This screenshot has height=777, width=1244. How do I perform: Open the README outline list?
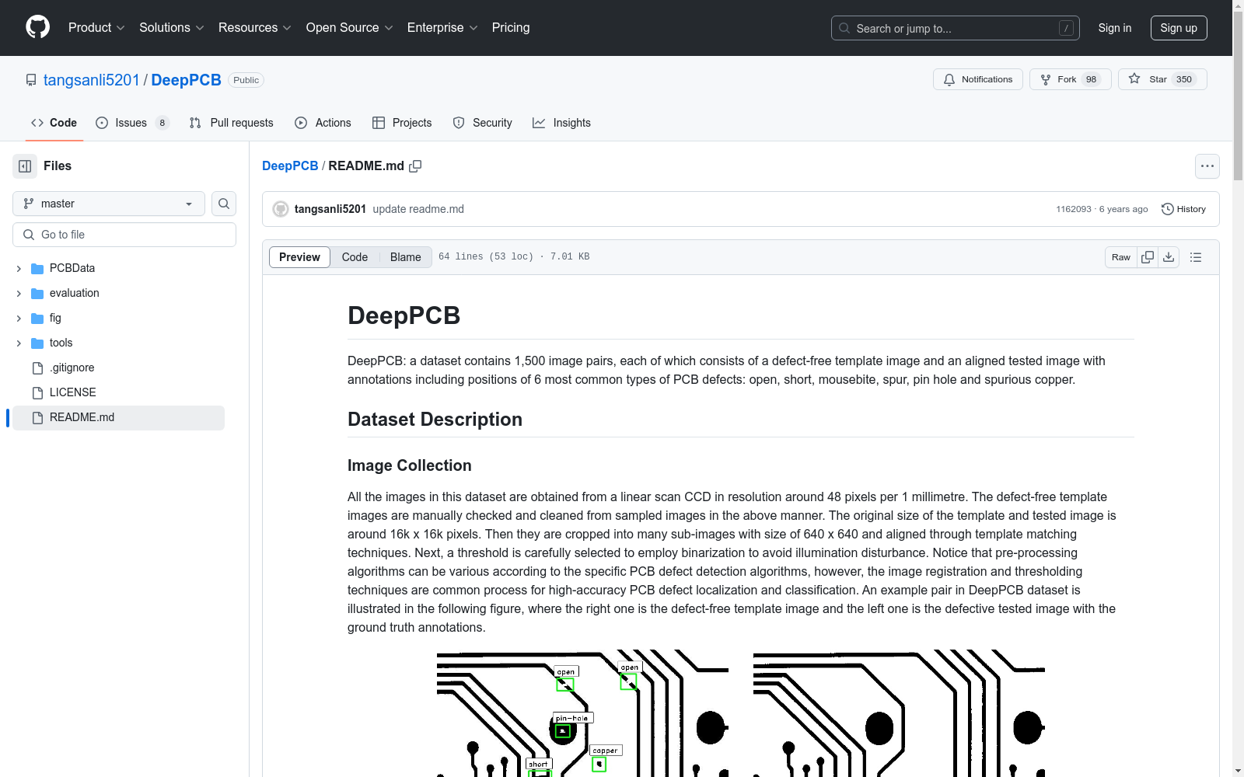pos(1196,257)
